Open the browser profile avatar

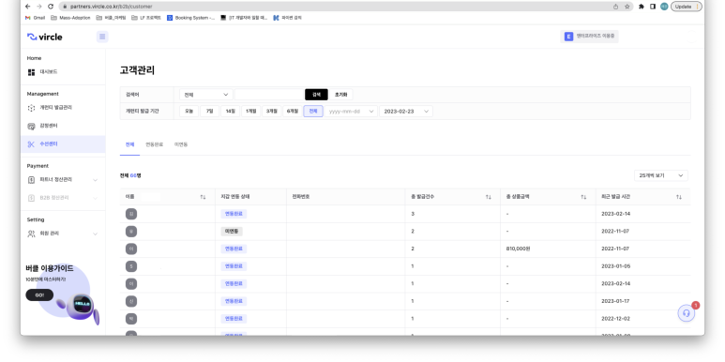[664, 7]
